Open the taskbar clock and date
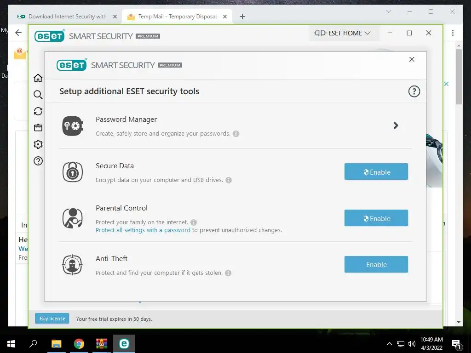Image resolution: width=471 pixels, height=353 pixels. [x=431, y=344]
